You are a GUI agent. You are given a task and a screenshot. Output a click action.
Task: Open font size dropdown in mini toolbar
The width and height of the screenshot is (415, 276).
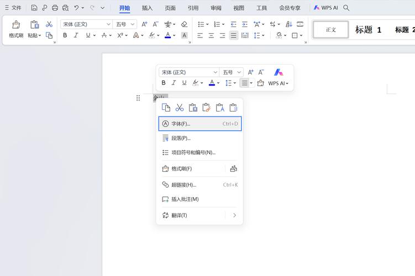(239, 72)
